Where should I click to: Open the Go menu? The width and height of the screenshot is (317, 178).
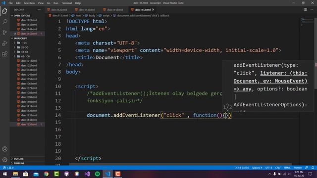[x=49, y=3]
